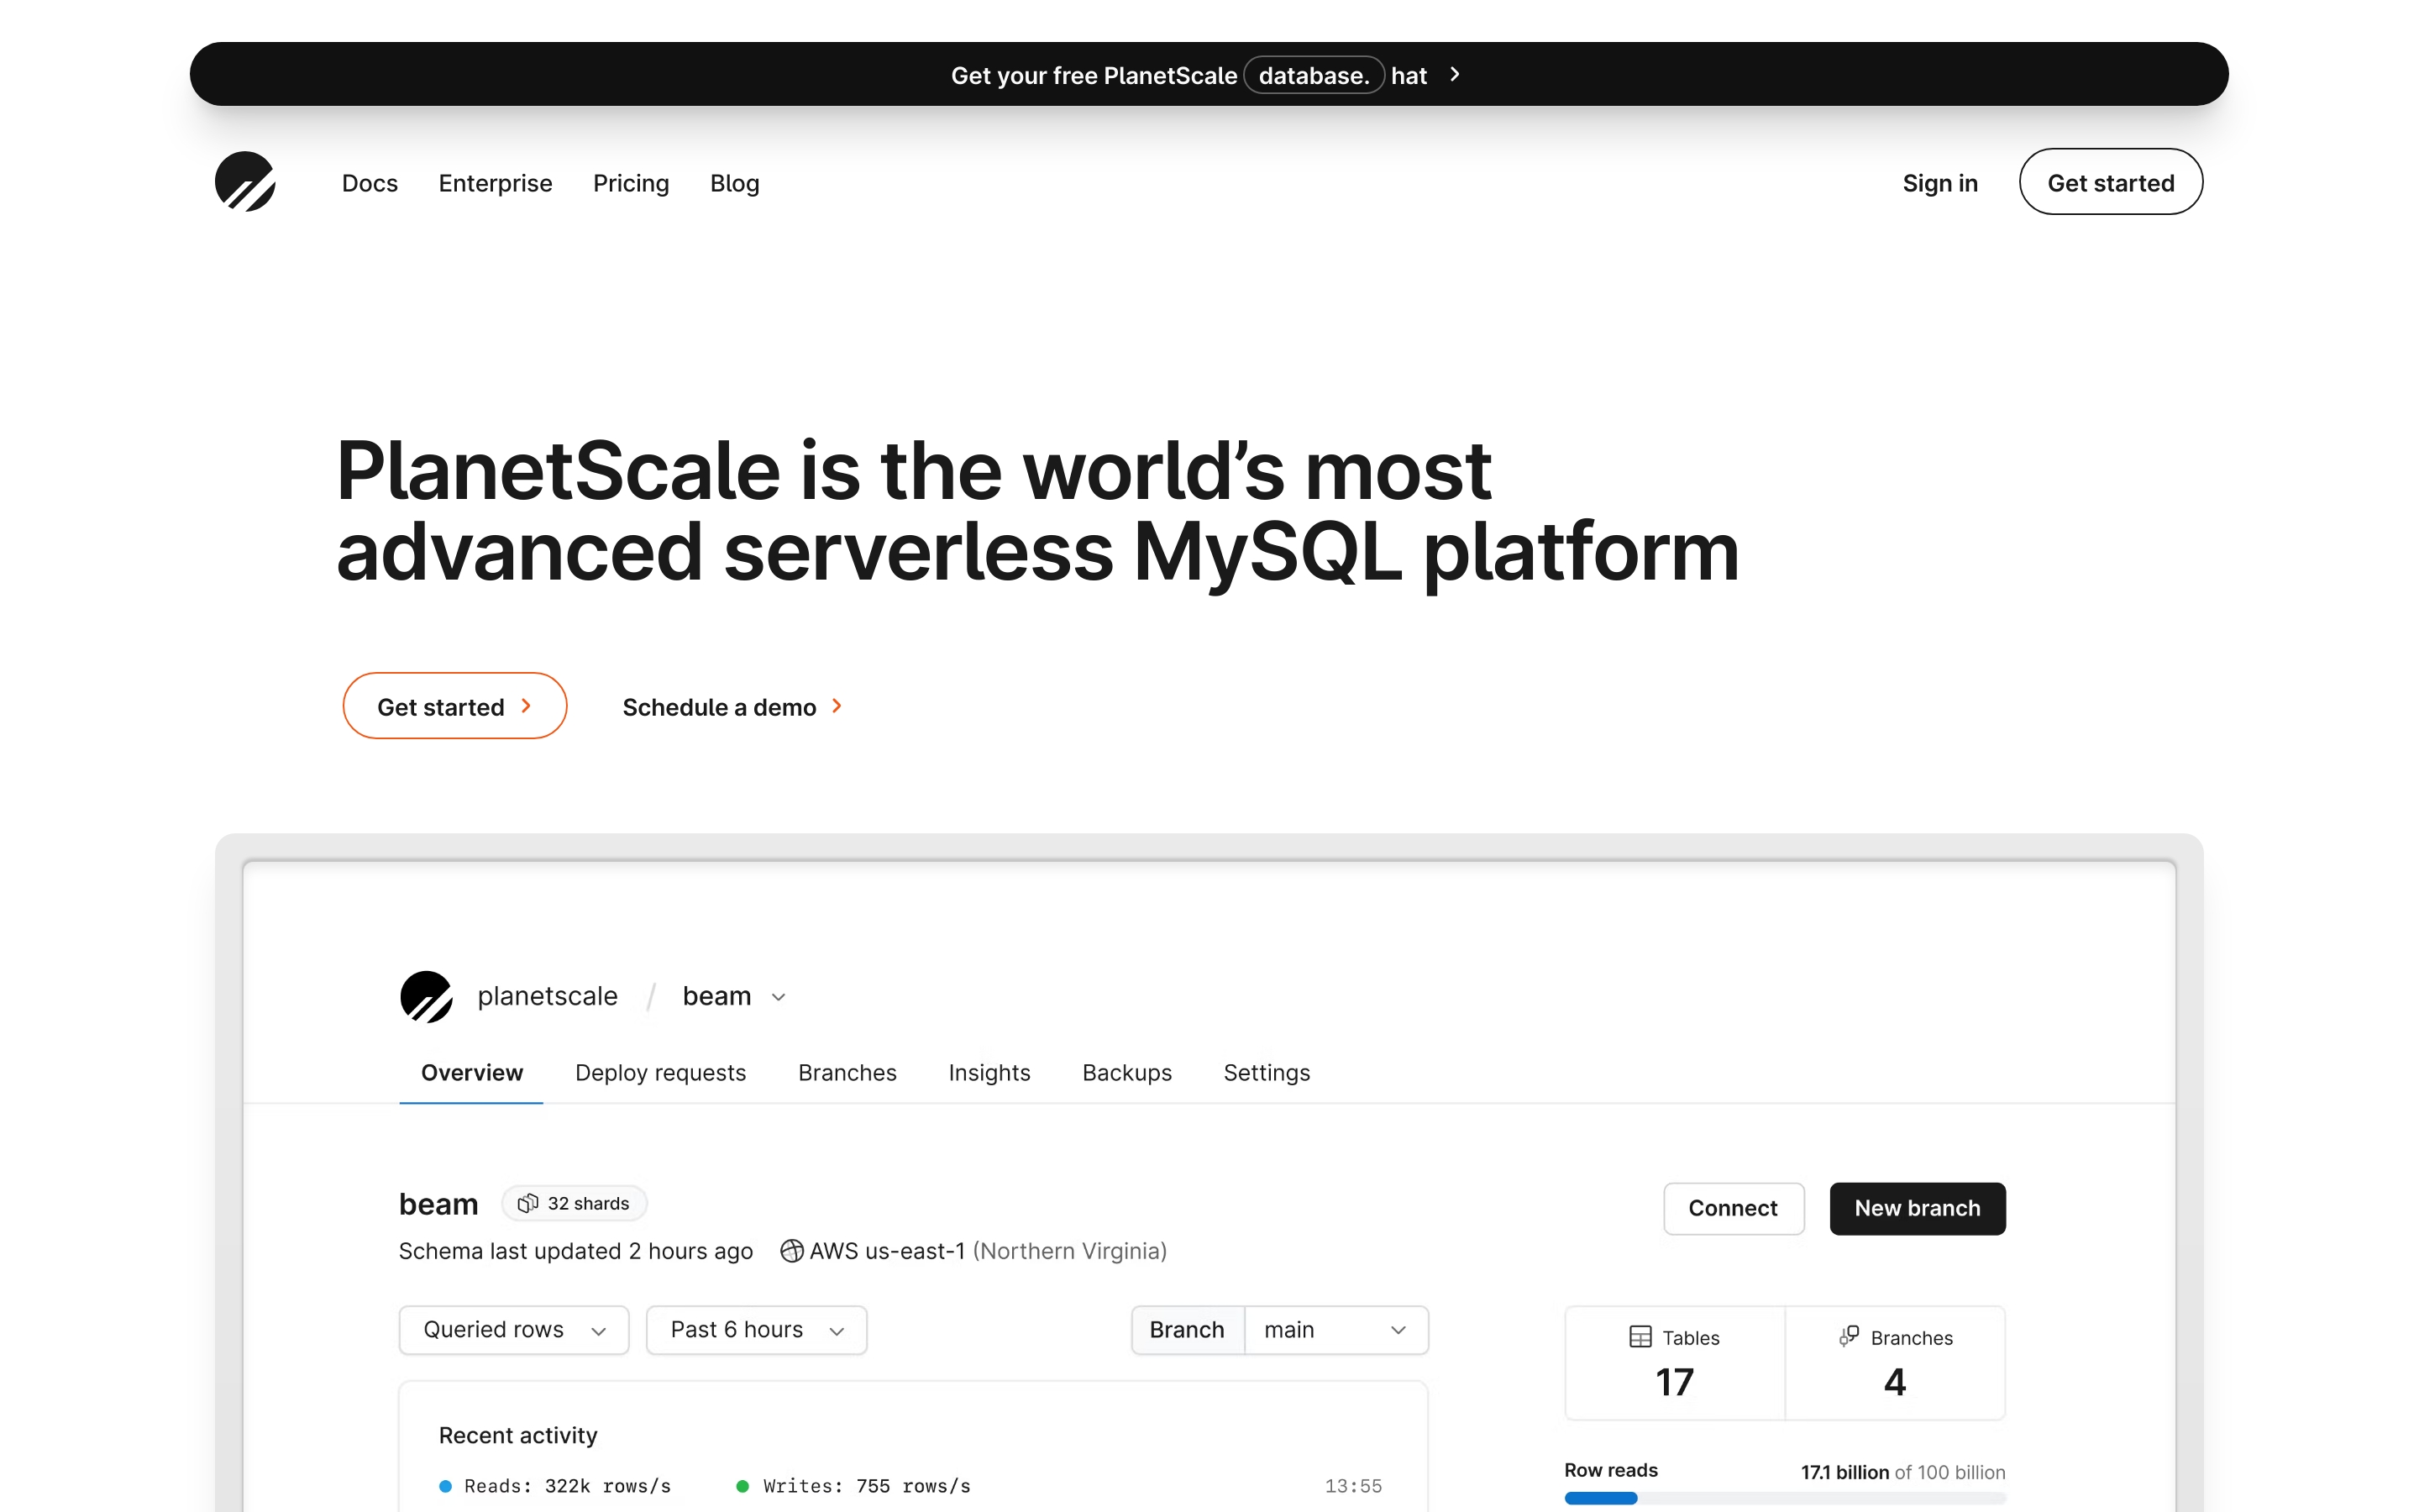Click the Sign in link
Image resolution: width=2419 pixels, height=1512 pixels.
tap(1939, 183)
